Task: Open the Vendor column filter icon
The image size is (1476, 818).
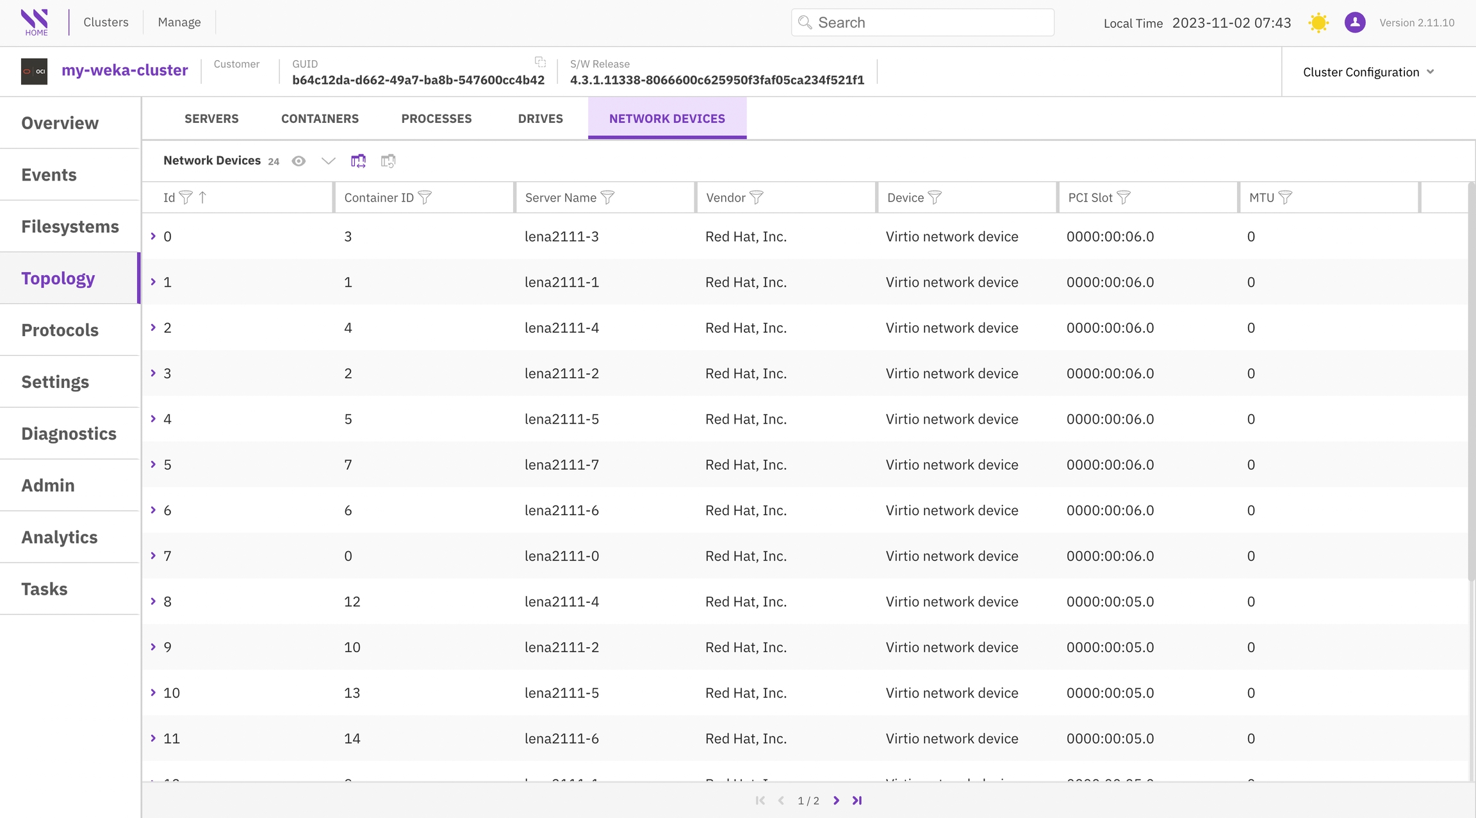Action: point(756,198)
